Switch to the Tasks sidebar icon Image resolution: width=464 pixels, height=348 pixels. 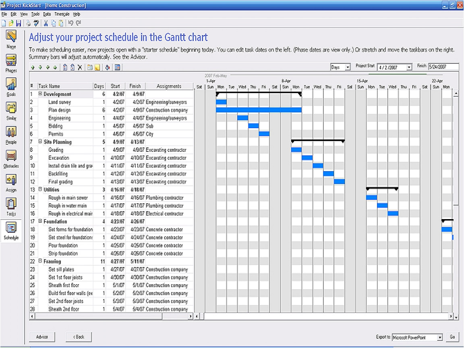11,204
